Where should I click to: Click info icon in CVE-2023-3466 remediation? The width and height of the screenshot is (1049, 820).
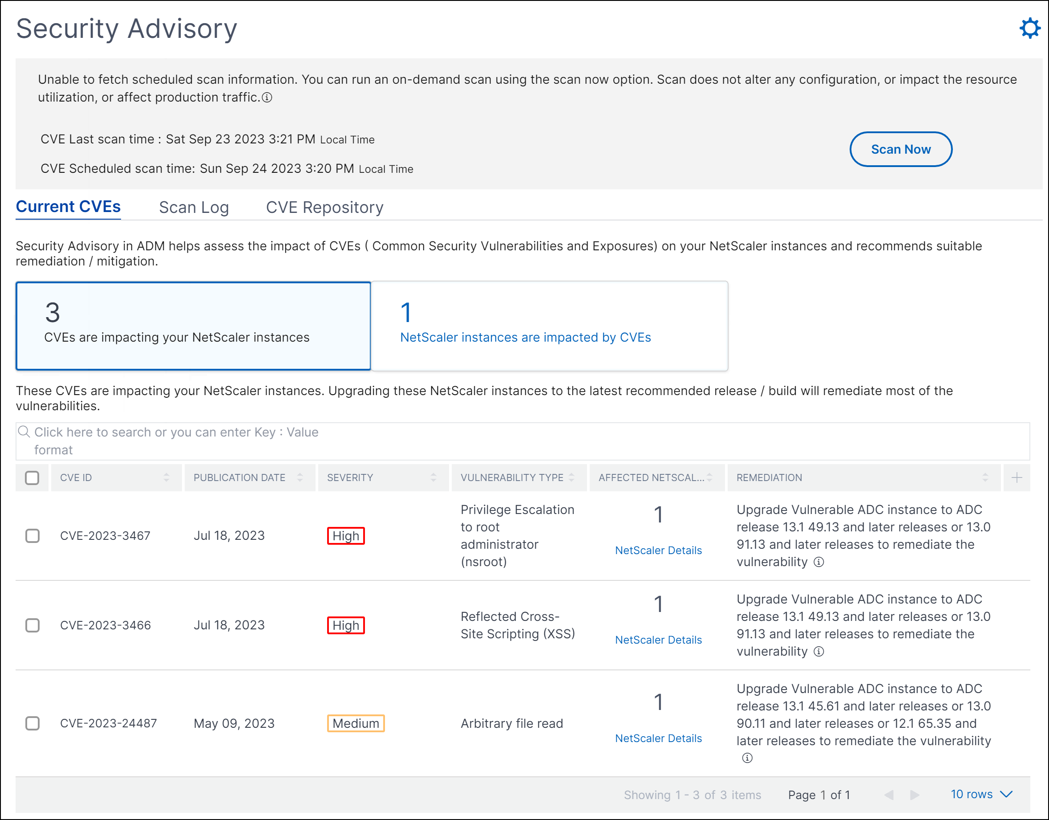tap(819, 651)
